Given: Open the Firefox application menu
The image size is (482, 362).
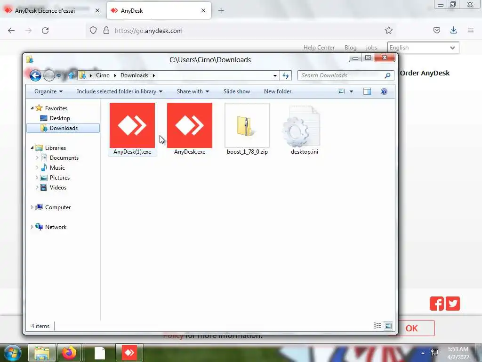Looking at the screenshot, I should (x=470, y=30).
